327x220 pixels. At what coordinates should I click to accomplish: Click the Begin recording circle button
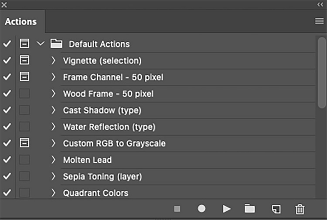(201, 209)
